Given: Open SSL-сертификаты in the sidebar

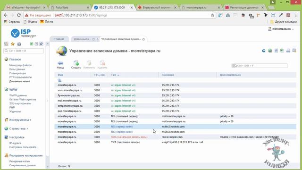Looking at the screenshot, I should 20,103.
